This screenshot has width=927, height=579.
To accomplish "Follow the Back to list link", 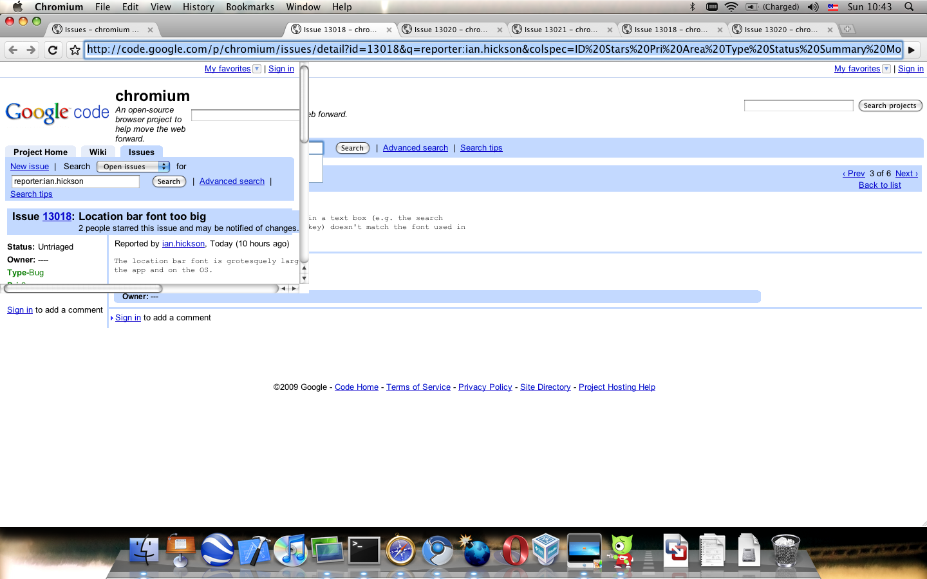I will point(879,185).
